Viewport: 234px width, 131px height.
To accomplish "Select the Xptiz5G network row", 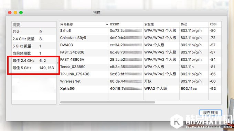I will pos(140,88).
